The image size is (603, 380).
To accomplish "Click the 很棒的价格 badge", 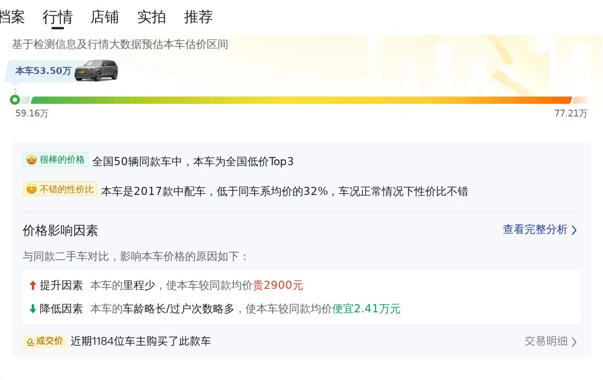I will (56, 160).
